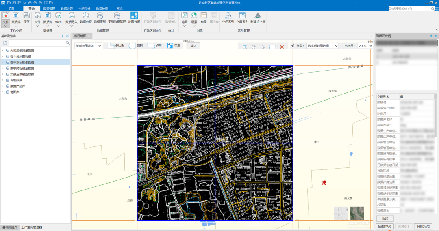Click the 基础测绘库 search input field
This screenshot has height=231, width=439.
[x=37, y=43]
